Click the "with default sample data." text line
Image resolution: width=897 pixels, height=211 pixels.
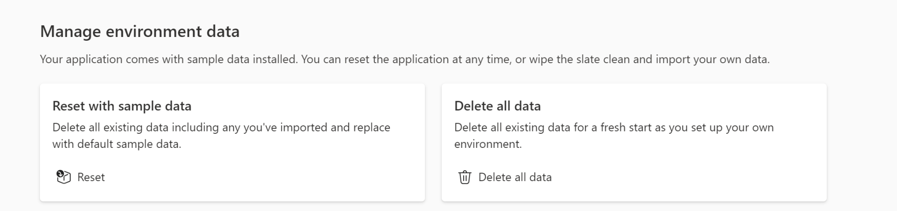tap(117, 144)
